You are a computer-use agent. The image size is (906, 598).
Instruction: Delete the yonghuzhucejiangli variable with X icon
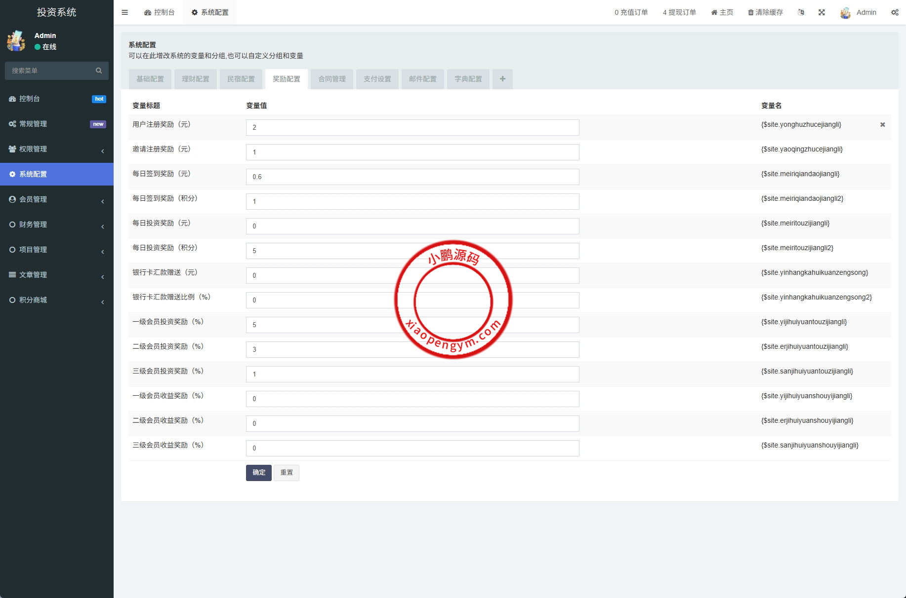(x=882, y=125)
